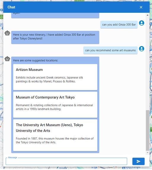Screen dimensions: 152x170
Task: Click 'Founded in 1887' description text
Action: 55,140
